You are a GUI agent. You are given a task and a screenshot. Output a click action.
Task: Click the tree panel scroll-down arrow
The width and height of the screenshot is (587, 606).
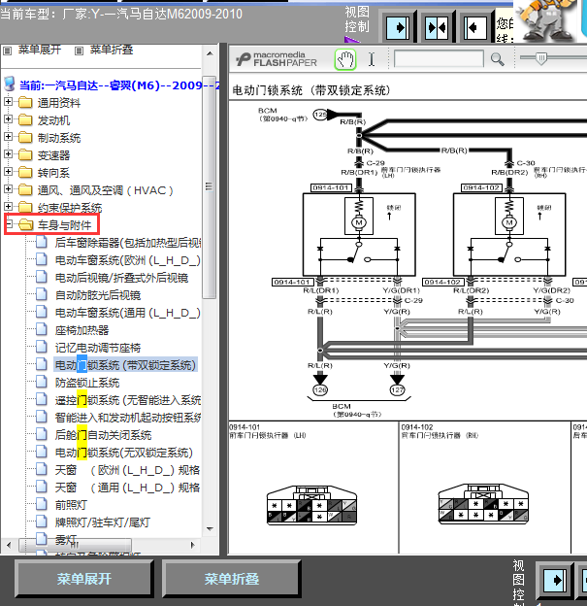tap(210, 528)
